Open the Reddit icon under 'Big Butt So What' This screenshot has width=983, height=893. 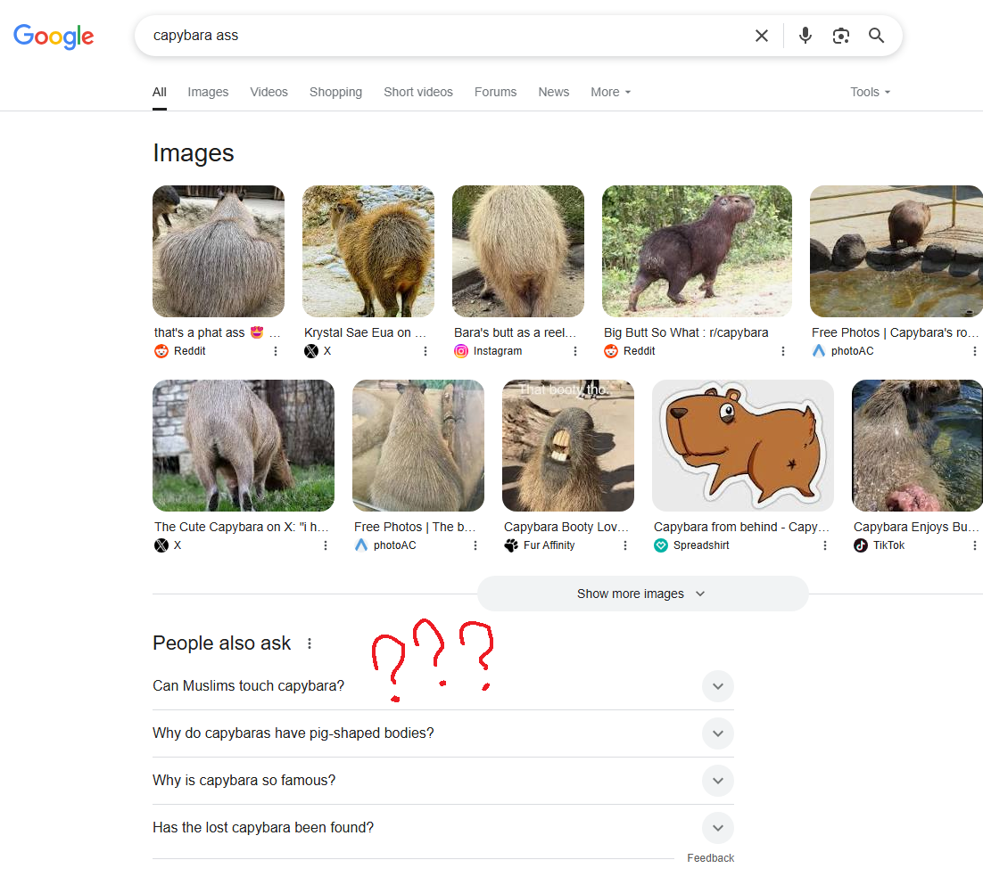click(x=611, y=351)
